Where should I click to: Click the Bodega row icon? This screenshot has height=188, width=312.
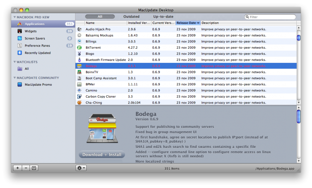pos(79,66)
